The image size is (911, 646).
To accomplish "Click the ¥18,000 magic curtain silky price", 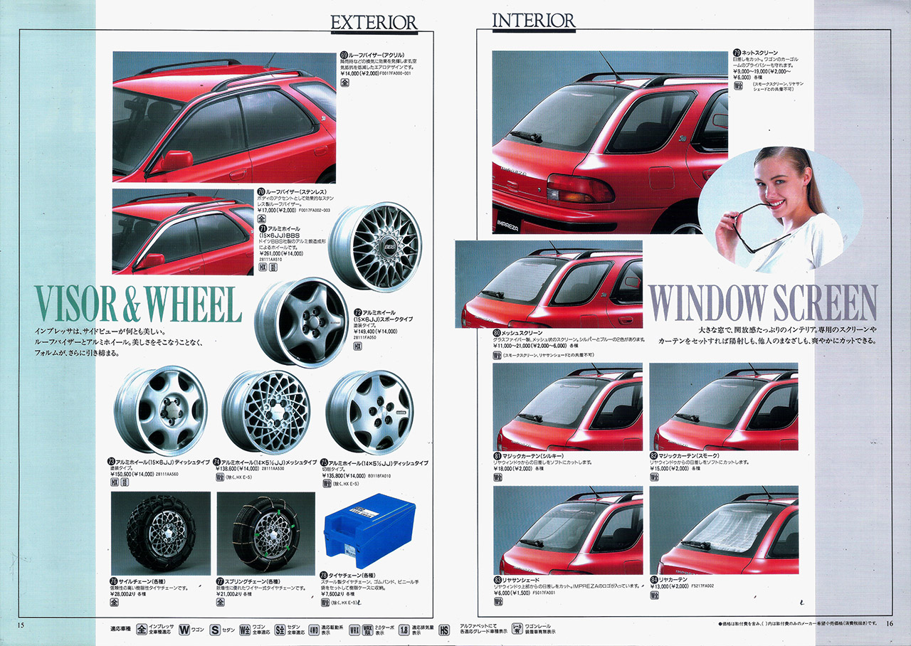I will point(504,468).
